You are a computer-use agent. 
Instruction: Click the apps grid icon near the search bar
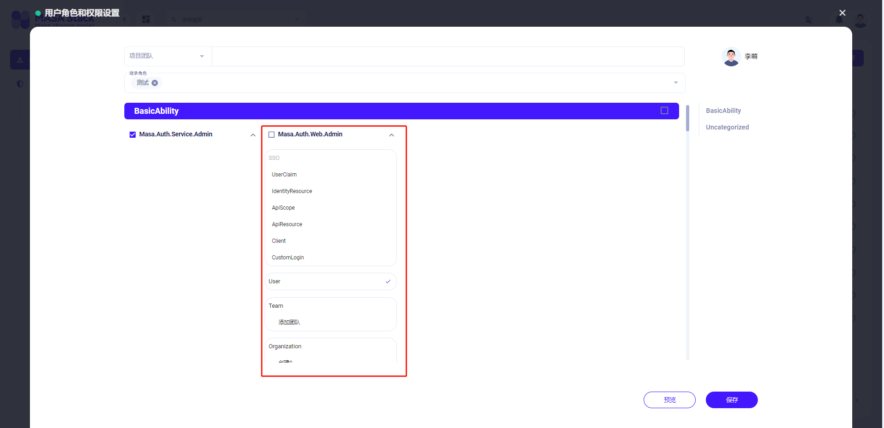tap(146, 19)
